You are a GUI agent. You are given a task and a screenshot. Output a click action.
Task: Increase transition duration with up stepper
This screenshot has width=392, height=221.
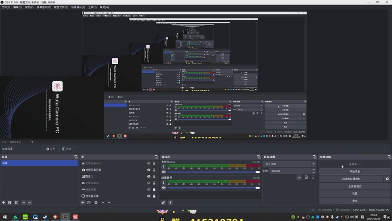[x=314, y=169]
